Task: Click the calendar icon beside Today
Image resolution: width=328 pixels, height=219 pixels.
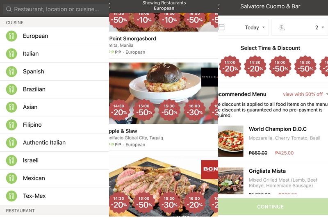Action: pyautogui.click(x=221, y=27)
